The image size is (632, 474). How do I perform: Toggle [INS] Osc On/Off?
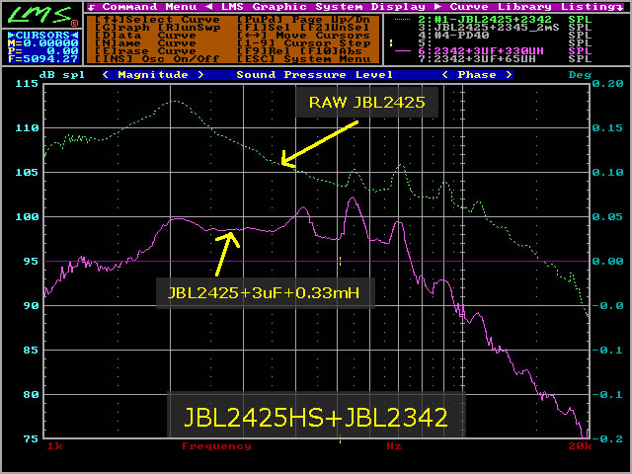coord(158,59)
